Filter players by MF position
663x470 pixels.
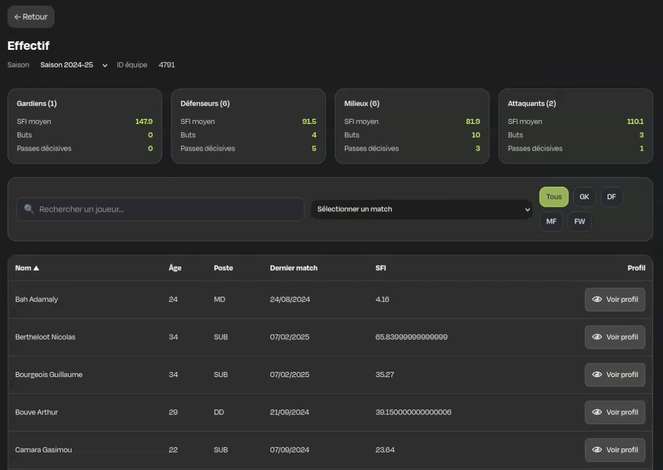[551, 221]
